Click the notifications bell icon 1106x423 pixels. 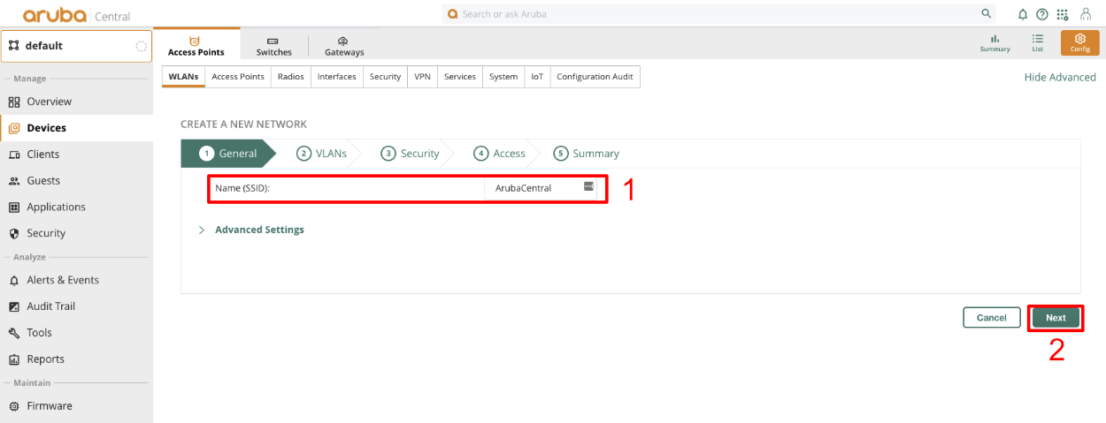(1023, 14)
